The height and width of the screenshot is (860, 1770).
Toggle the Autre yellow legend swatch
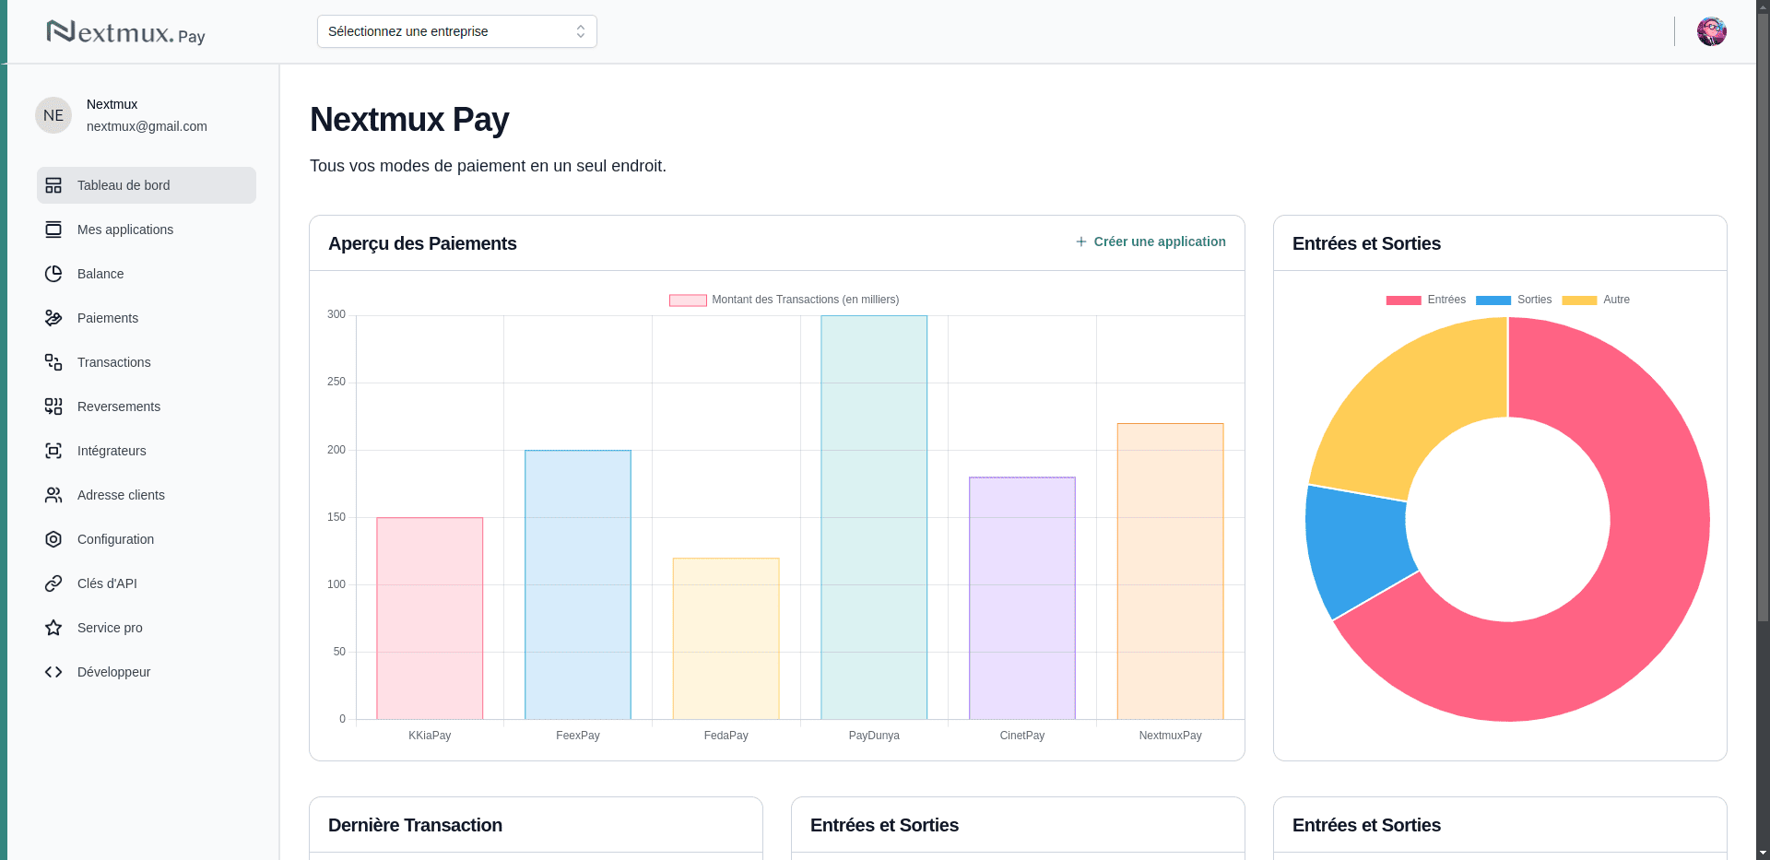[1579, 300]
